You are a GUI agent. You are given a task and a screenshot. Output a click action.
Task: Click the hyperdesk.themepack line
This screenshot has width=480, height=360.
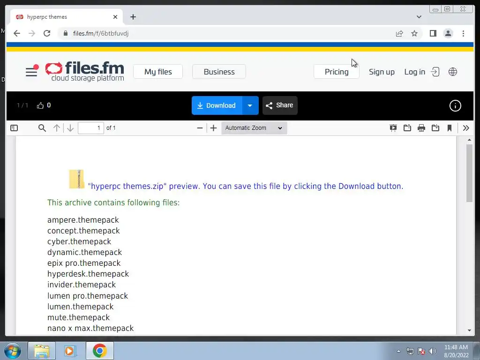point(88,274)
